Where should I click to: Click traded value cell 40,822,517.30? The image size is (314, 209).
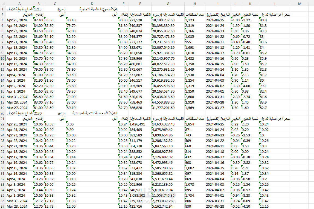pyautogui.click(x=168, y=64)
